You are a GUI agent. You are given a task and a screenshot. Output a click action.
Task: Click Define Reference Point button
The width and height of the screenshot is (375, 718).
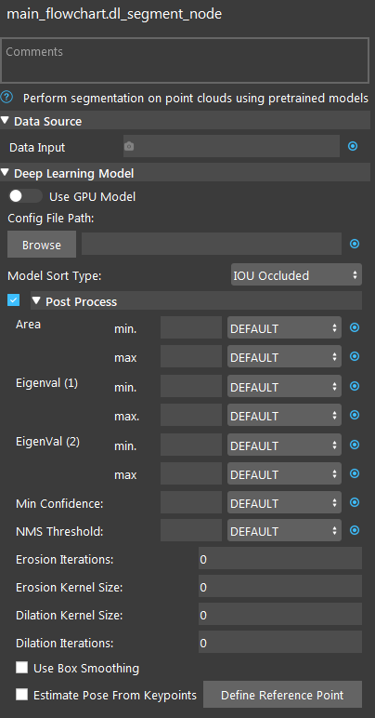pos(282,695)
